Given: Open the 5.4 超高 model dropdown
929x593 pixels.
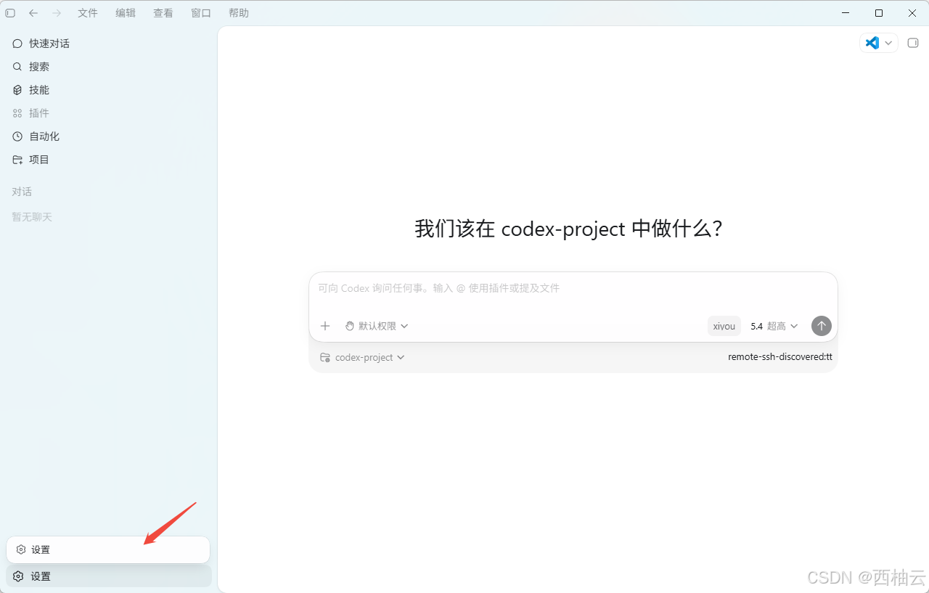Looking at the screenshot, I should pos(774,326).
